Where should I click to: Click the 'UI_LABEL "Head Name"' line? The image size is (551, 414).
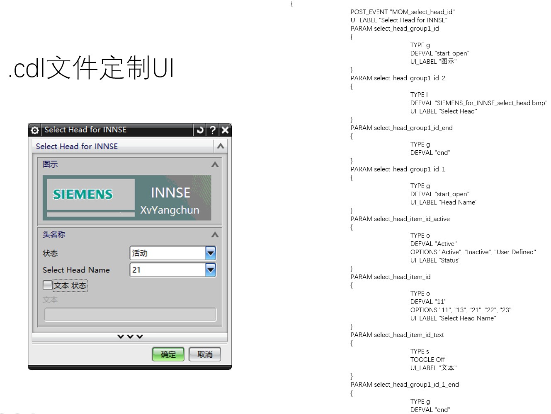pyautogui.click(x=444, y=202)
